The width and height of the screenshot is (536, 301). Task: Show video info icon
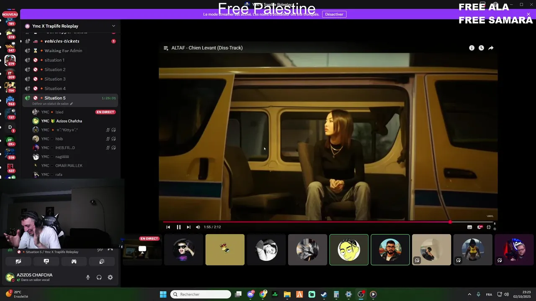click(x=472, y=48)
